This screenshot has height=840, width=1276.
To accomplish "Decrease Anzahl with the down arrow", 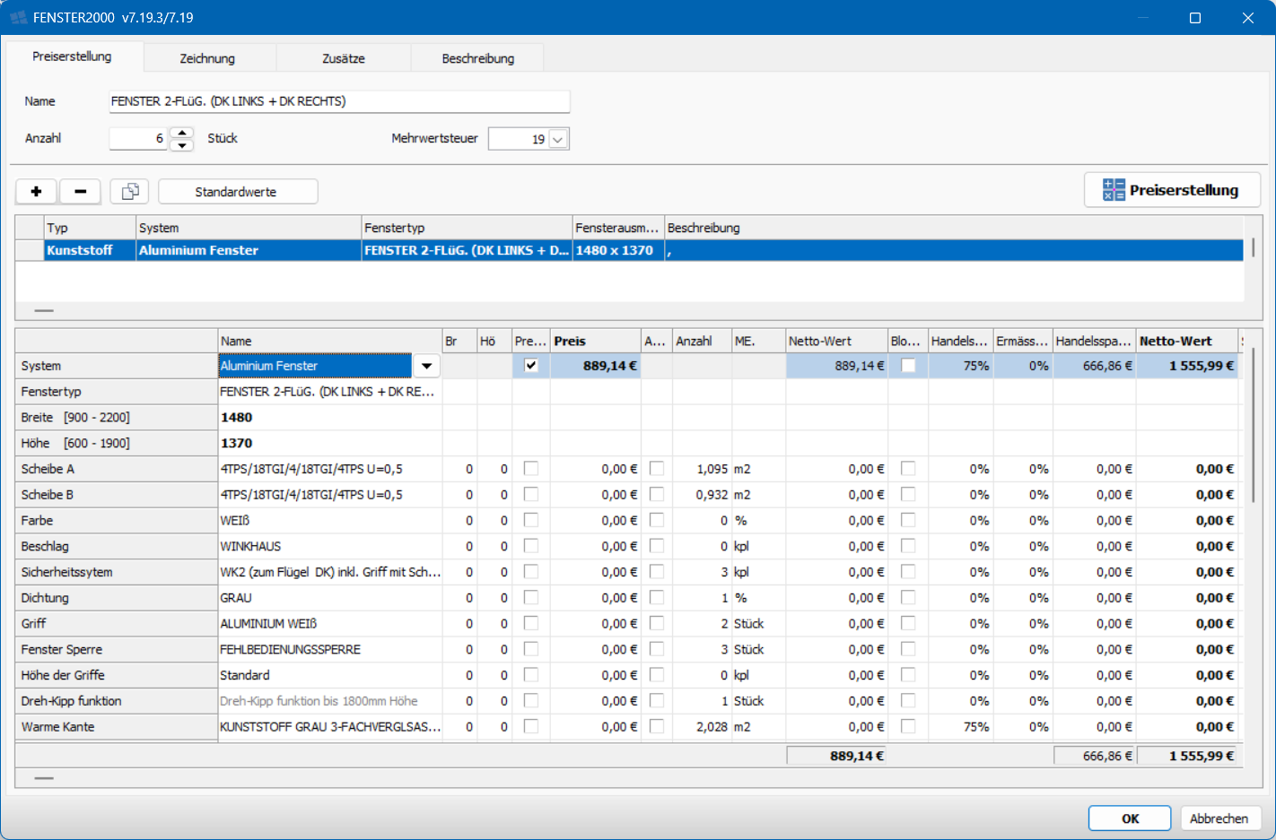I will pyautogui.click(x=182, y=145).
